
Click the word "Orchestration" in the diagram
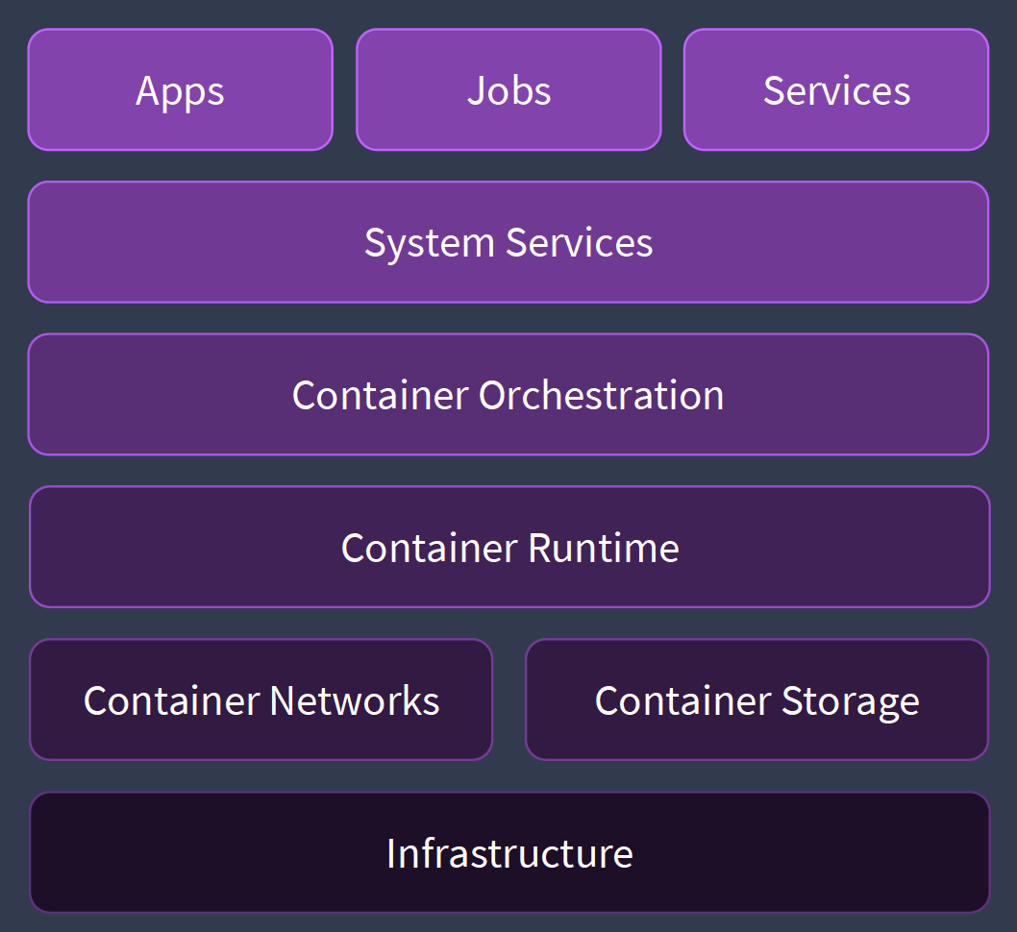601,396
